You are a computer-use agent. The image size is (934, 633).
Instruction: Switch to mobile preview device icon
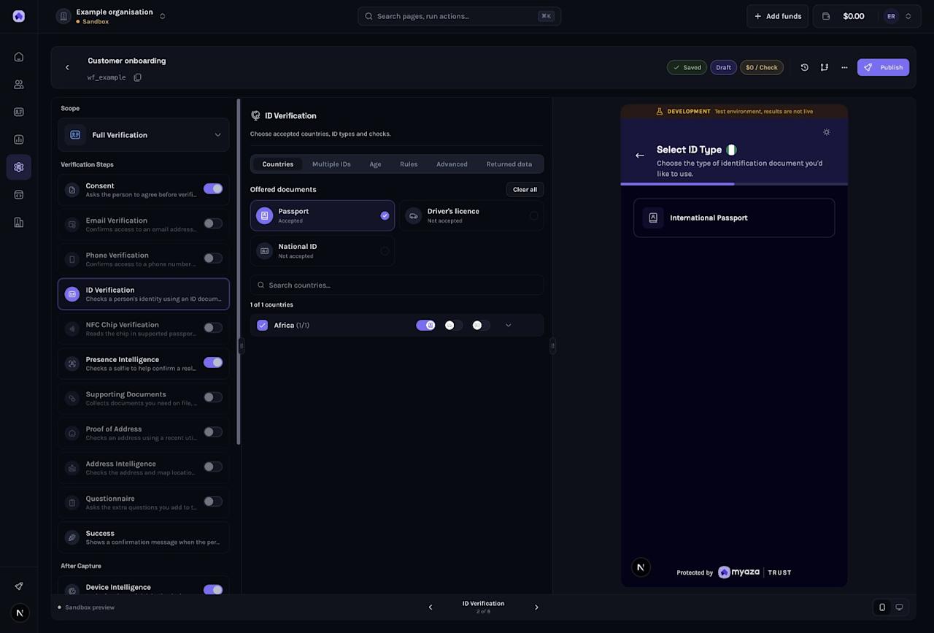(x=882, y=607)
